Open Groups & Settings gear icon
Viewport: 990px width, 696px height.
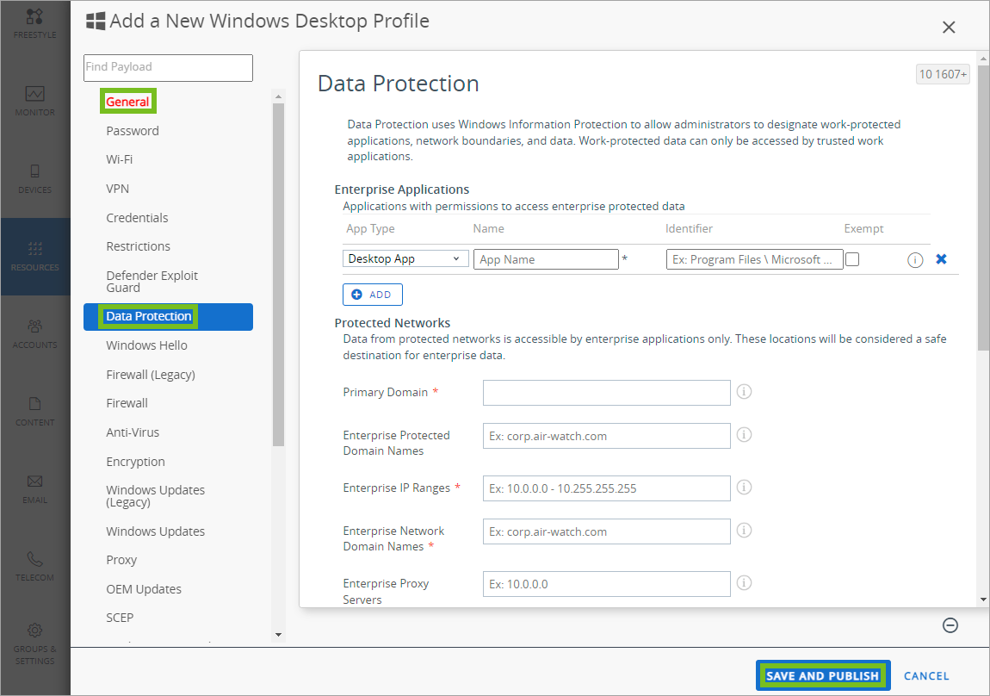pyautogui.click(x=34, y=631)
